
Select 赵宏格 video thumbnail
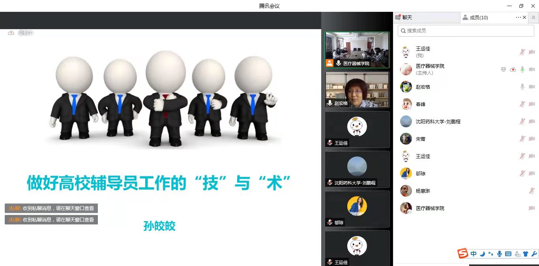[x=357, y=90]
